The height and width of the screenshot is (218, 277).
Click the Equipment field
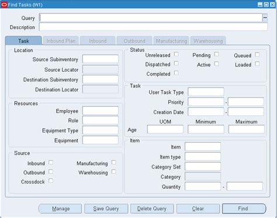pyautogui.click(x=101, y=140)
